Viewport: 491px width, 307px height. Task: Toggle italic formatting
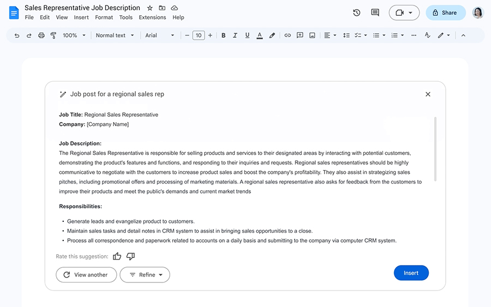[x=235, y=35]
